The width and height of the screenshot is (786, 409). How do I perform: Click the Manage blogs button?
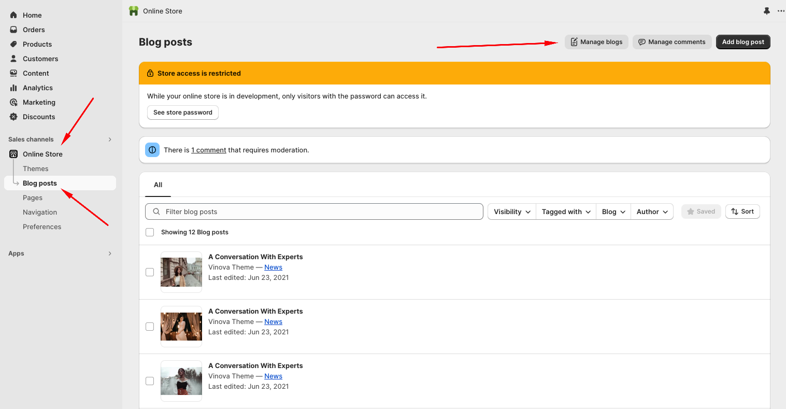pos(596,42)
